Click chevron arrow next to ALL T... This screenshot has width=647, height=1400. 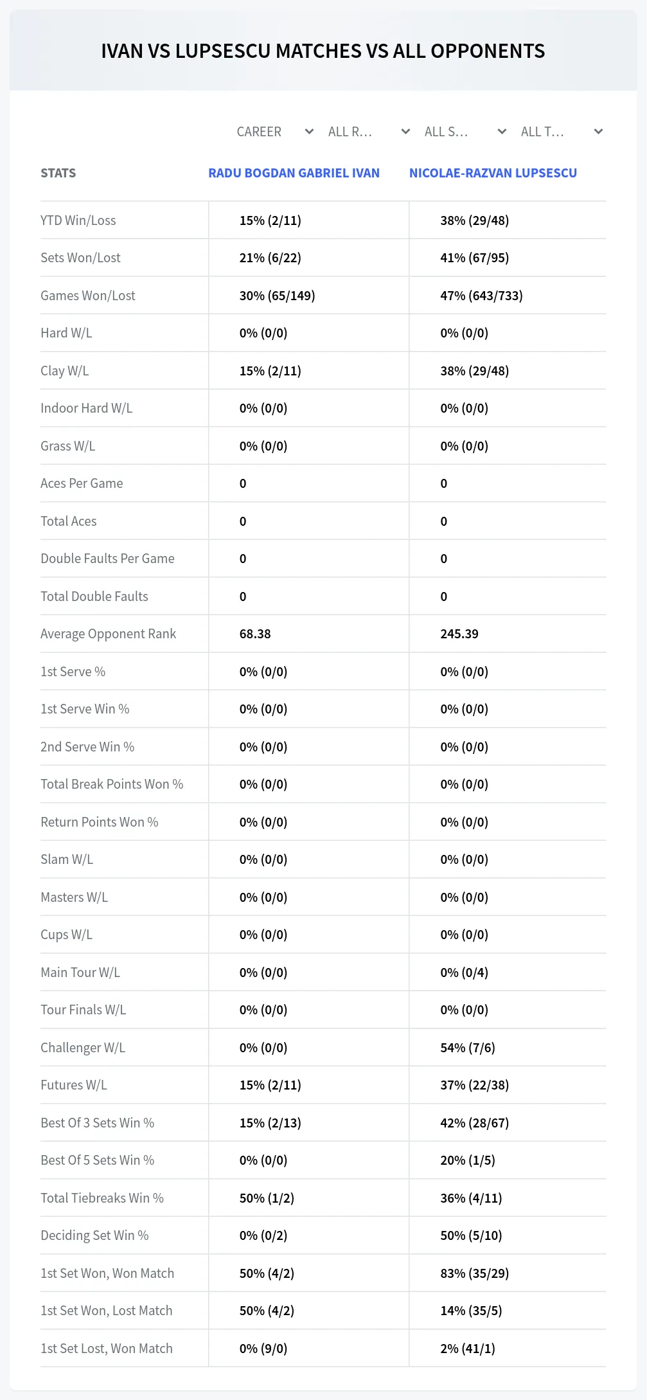[x=598, y=132]
